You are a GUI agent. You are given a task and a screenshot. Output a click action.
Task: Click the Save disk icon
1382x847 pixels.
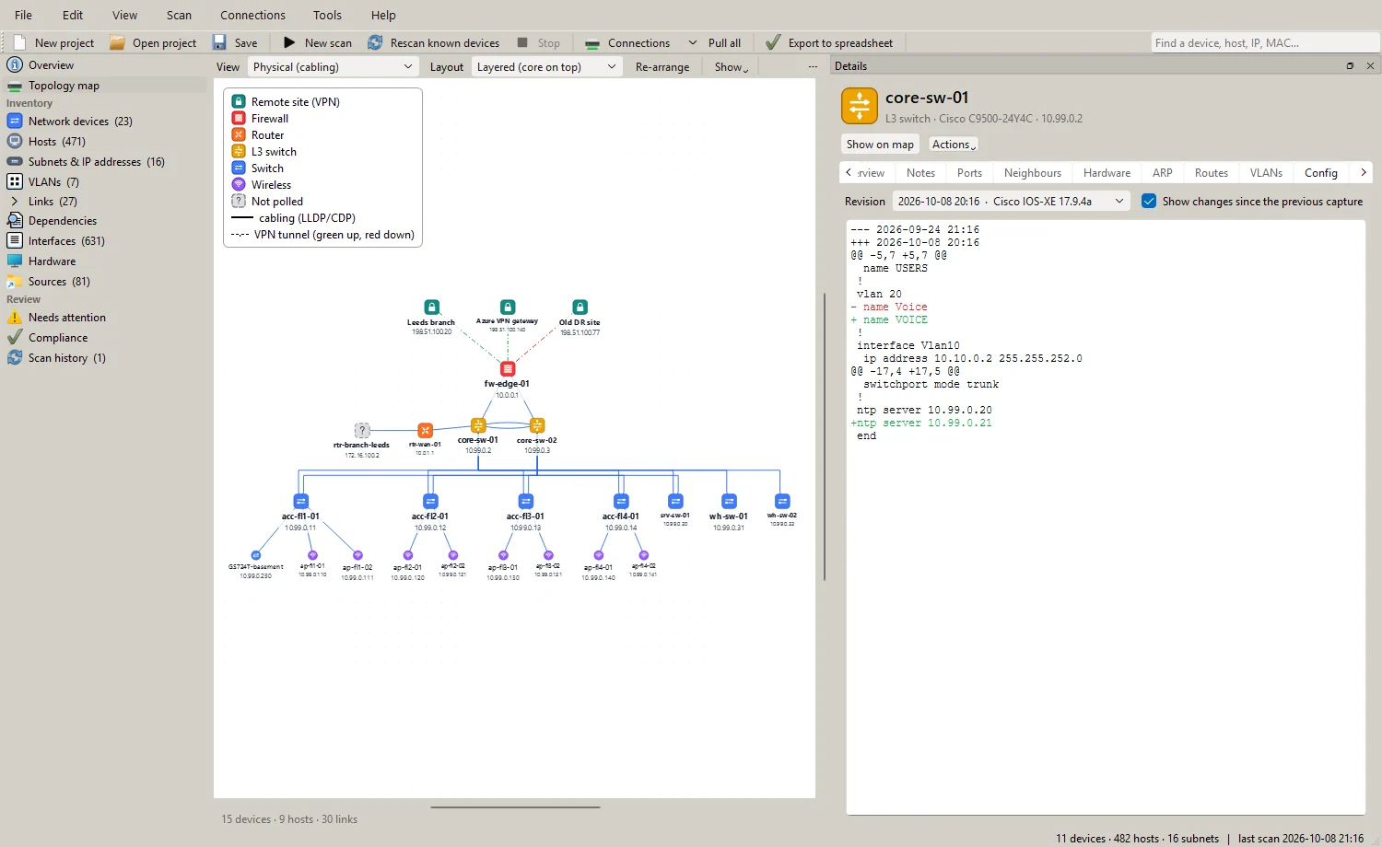tap(219, 42)
